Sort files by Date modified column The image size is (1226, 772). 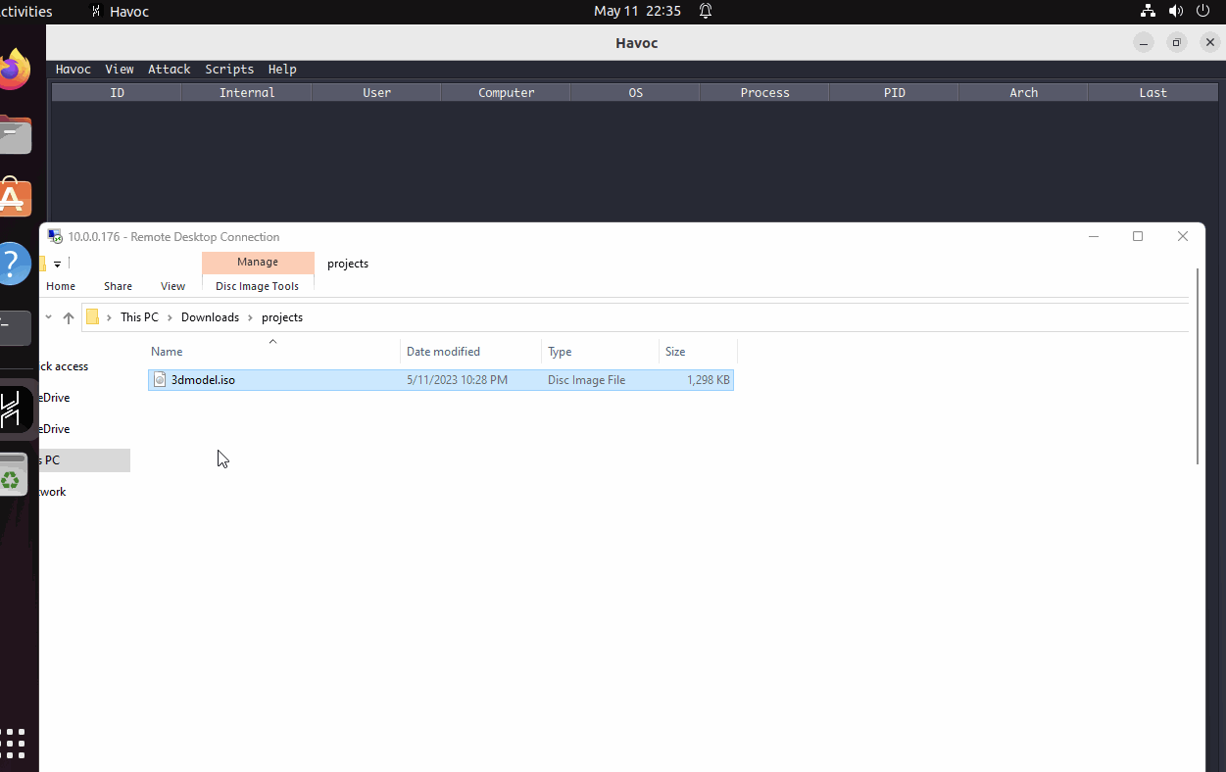point(470,351)
